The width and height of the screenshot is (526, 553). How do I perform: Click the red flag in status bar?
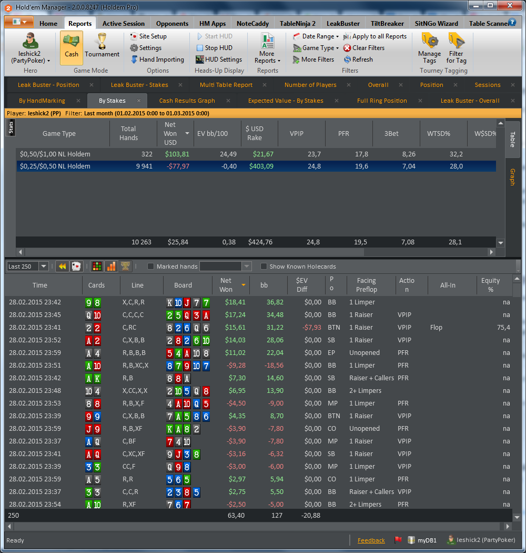point(398,540)
